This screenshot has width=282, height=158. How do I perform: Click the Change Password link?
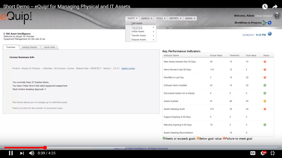pyautogui.click(x=263, y=16)
